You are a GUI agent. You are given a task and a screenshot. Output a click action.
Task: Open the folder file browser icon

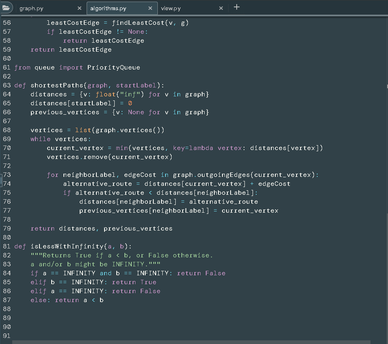coord(6,8)
